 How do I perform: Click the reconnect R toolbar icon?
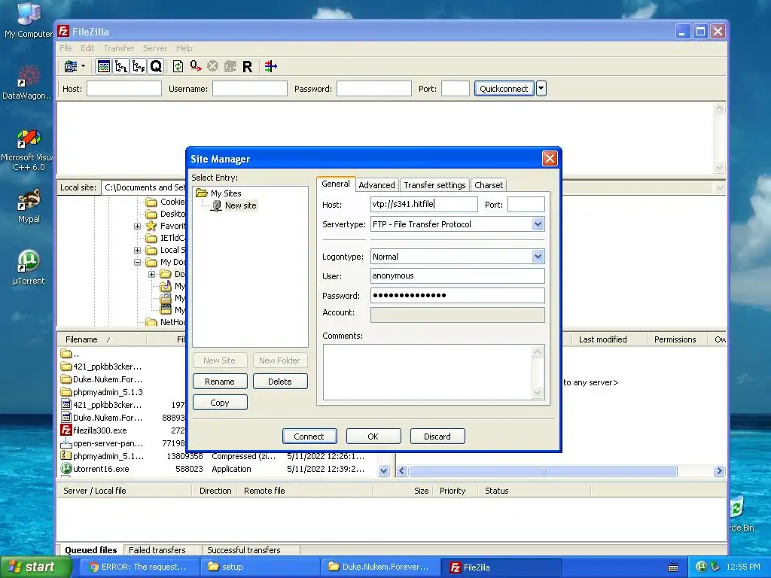coord(247,66)
